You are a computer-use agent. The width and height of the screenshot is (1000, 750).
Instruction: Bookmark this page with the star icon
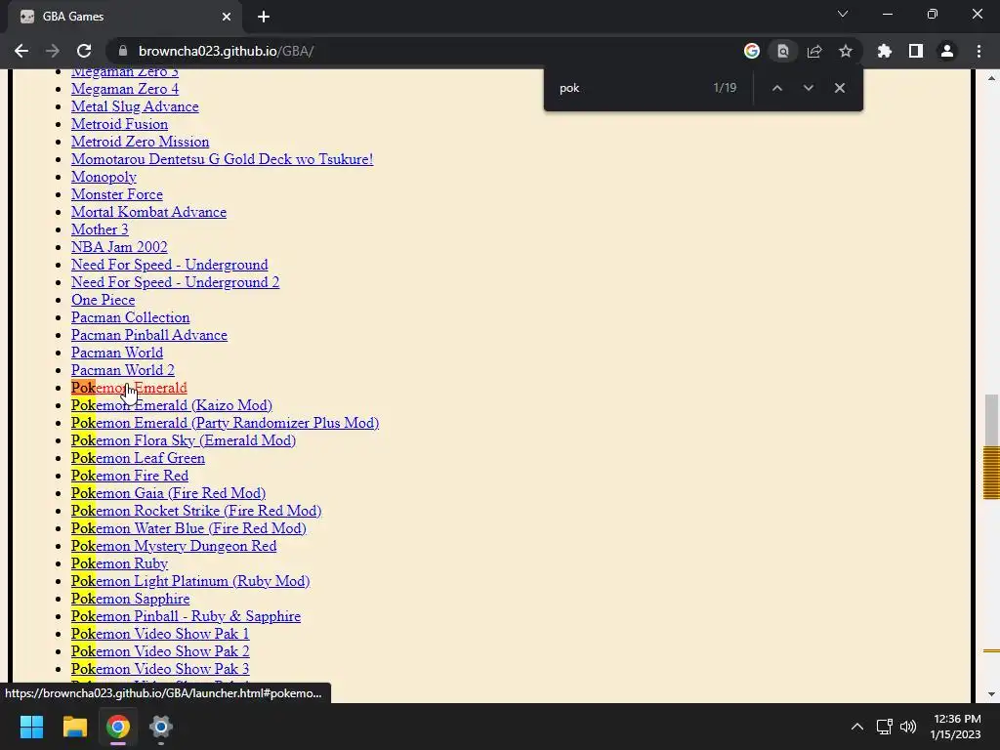[846, 51]
